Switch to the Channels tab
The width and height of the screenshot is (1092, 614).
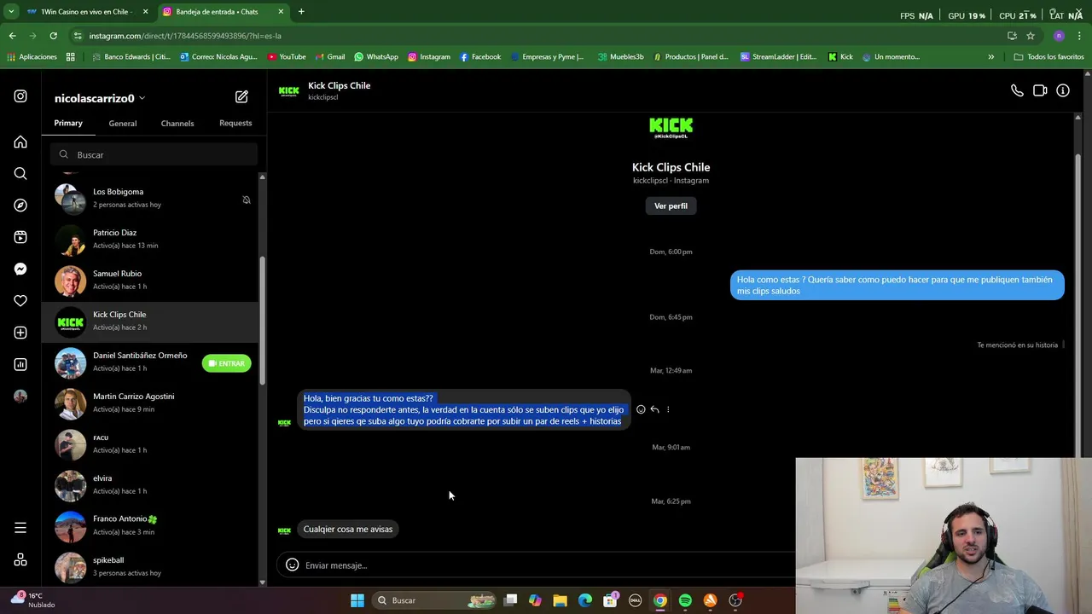tap(177, 124)
